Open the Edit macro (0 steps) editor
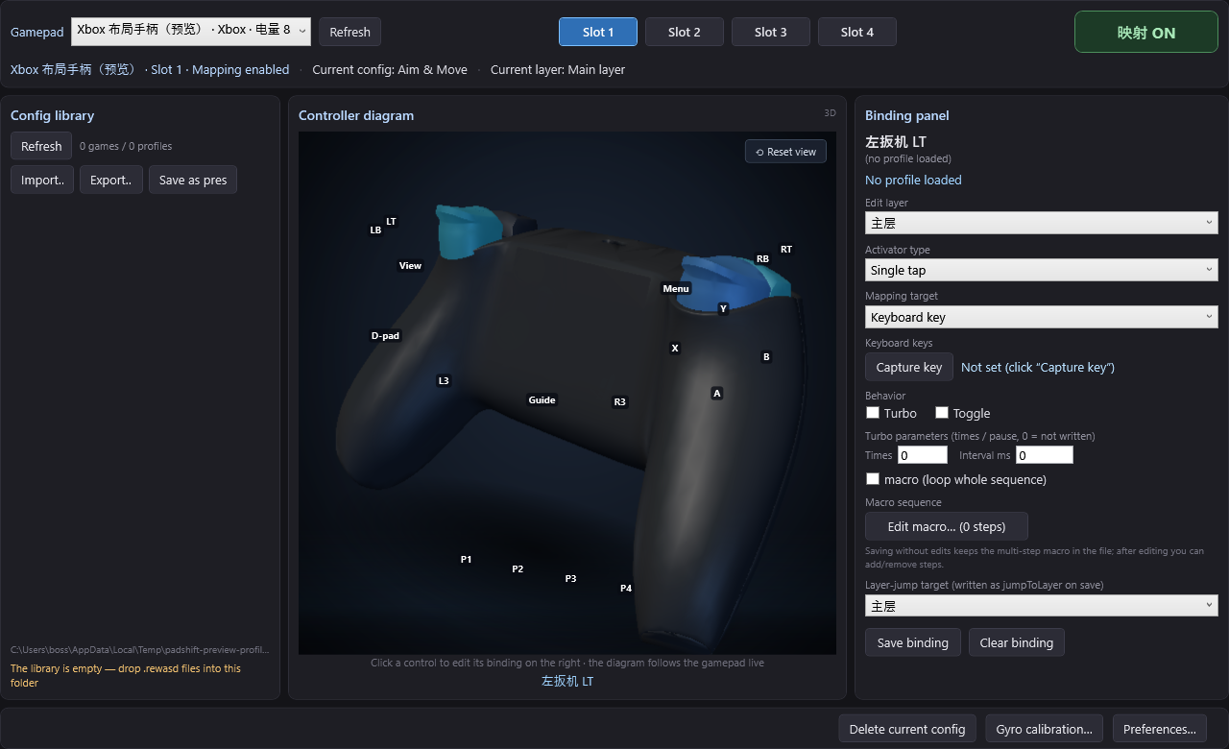The image size is (1229, 749). click(x=947, y=526)
